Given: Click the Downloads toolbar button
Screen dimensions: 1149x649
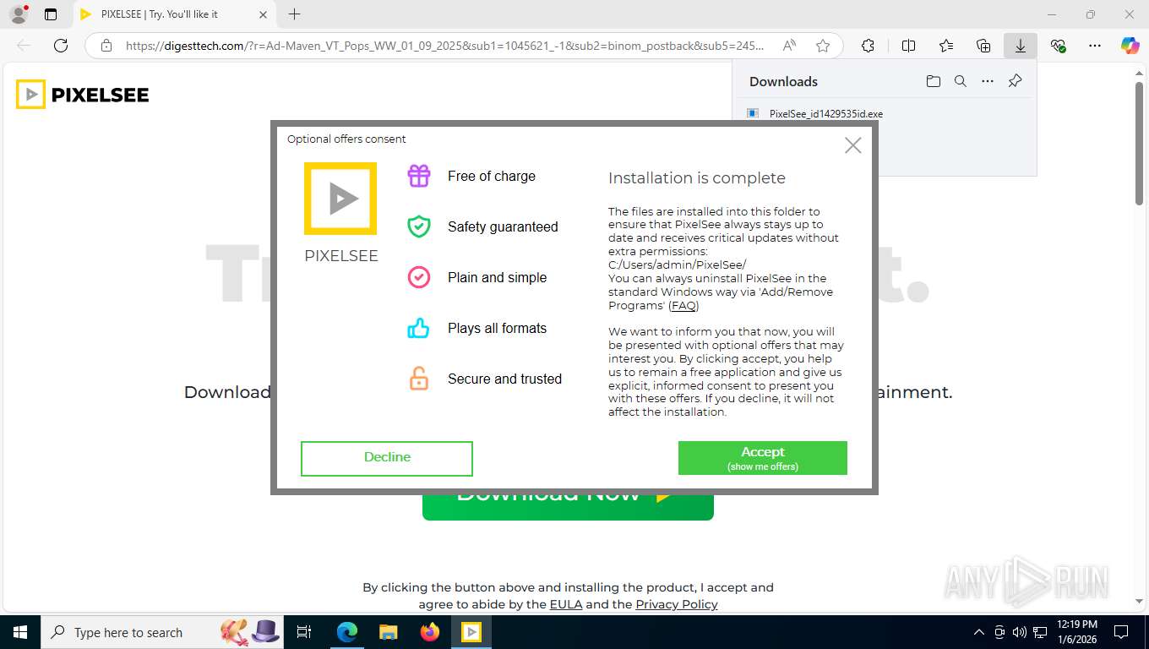Looking at the screenshot, I should click(1020, 46).
